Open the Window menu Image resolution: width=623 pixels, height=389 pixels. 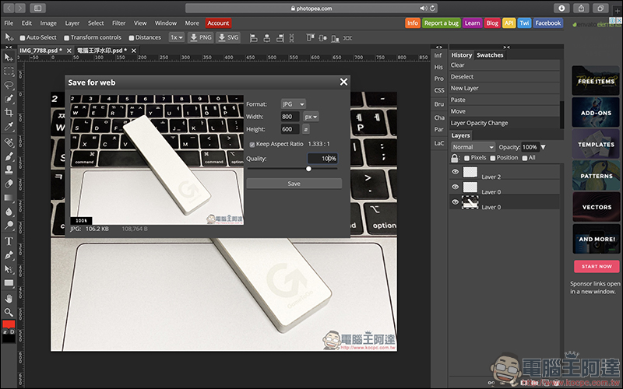[x=166, y=23]
